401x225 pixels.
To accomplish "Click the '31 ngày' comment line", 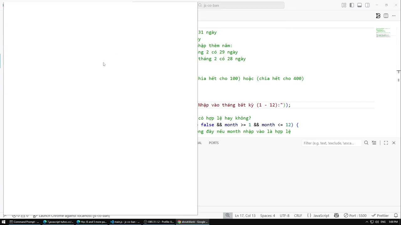I will pos(207,32).
